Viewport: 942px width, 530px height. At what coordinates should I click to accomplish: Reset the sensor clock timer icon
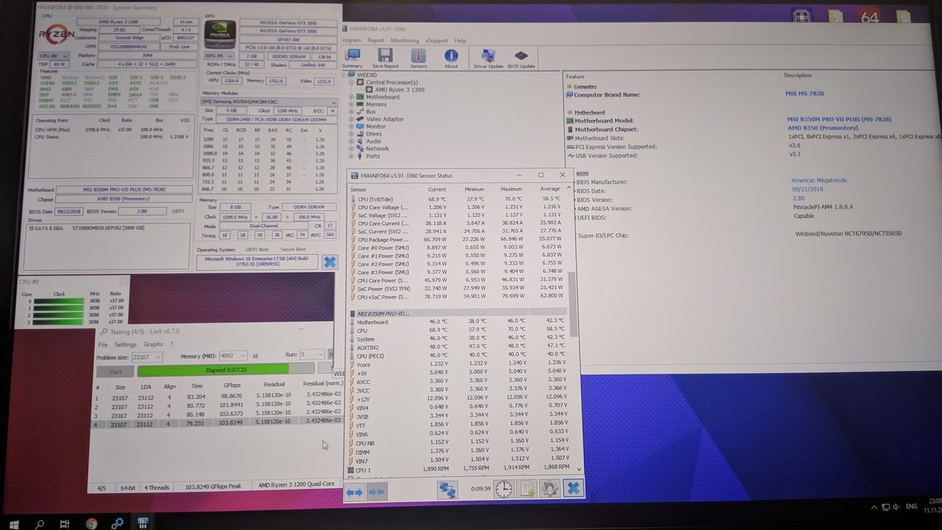503,489
